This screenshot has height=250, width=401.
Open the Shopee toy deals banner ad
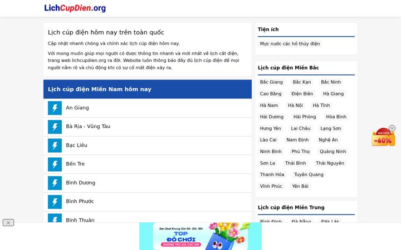200,236
